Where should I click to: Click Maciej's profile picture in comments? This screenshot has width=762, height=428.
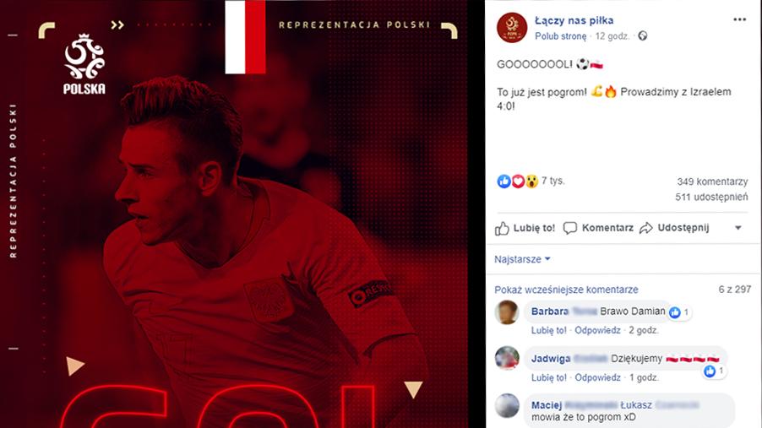tap(507, 406)
